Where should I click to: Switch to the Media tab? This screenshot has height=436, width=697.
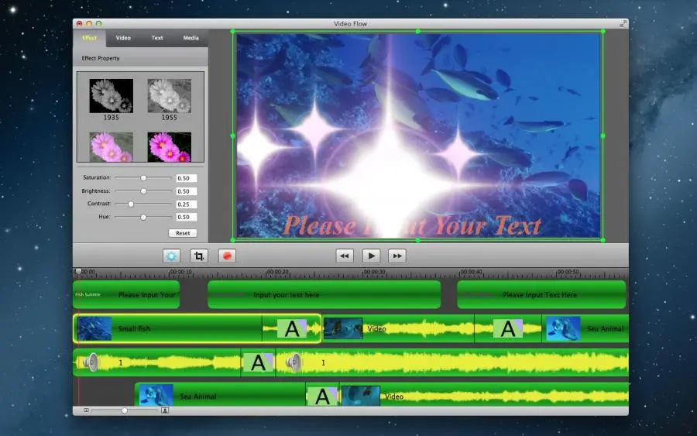pos(191,38)
